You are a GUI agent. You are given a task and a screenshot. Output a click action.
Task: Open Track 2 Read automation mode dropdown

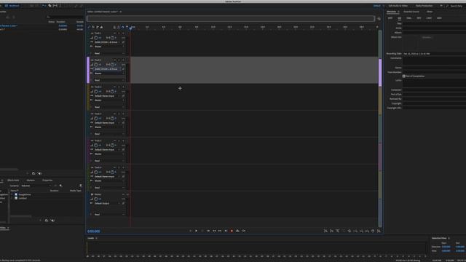109,80
